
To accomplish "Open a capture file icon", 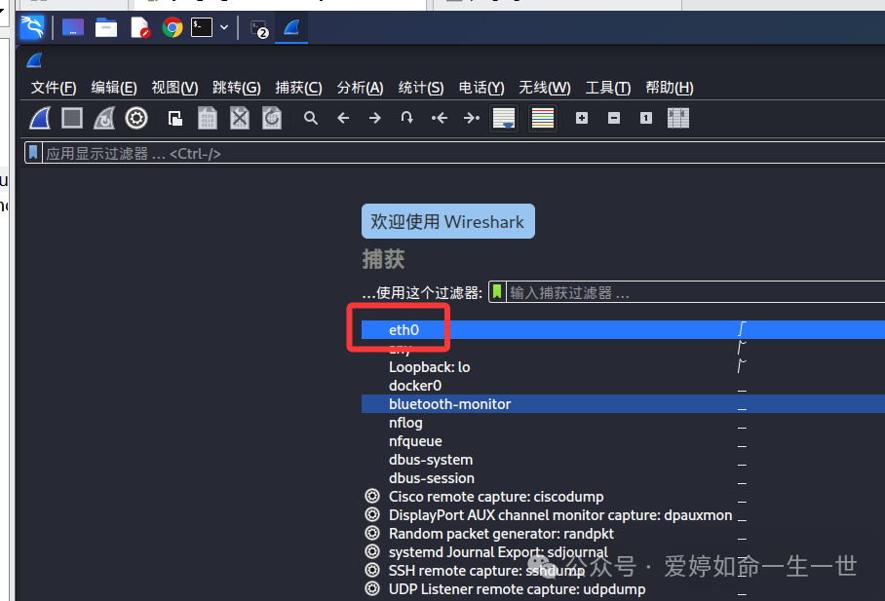I will pos(175,119).
